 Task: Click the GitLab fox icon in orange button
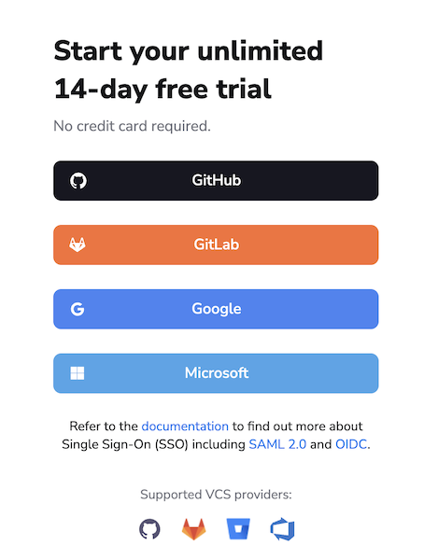point(78,245)
